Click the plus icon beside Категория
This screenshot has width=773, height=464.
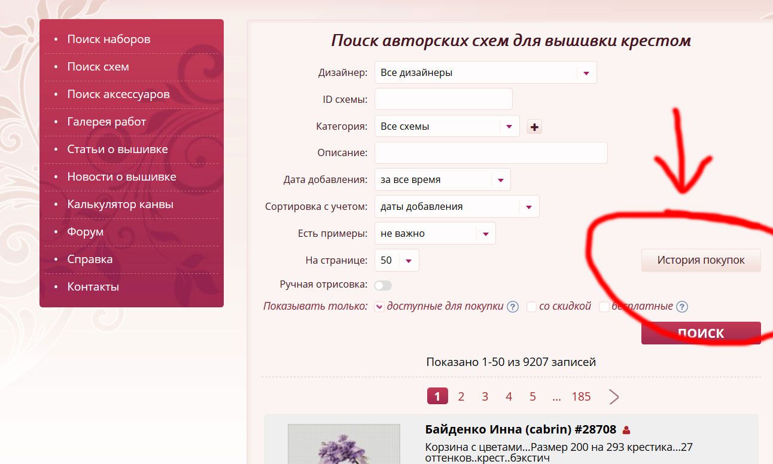pyautogui.click(x=534, y=127)
